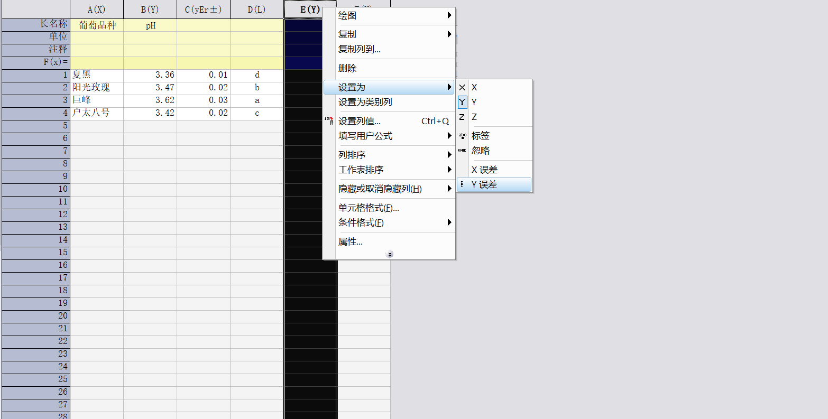Select the X designation icon in submenu
Viewport: 828px width, 419px height.
[462, 88]
